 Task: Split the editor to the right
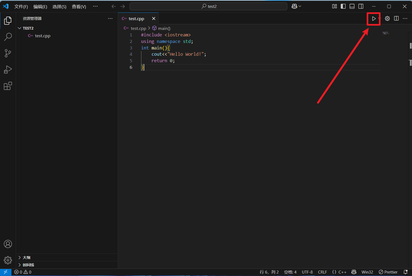(396, 18)
